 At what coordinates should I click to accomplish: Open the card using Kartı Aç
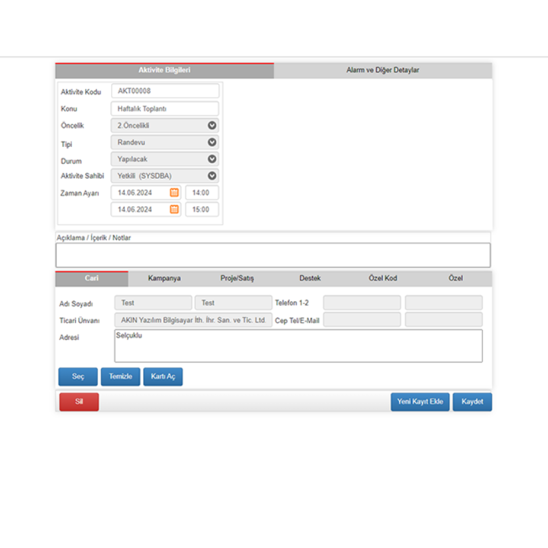click(163, 376)
